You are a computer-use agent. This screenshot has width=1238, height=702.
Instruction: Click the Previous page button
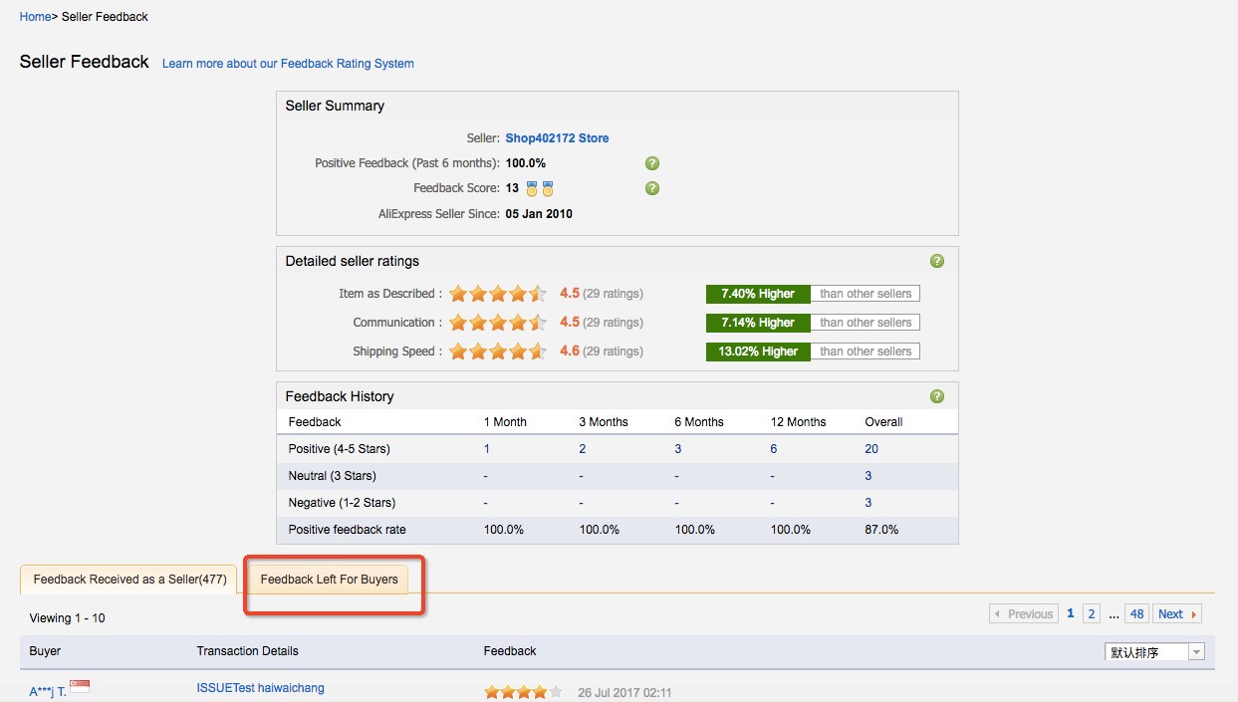click(1024, 614)
